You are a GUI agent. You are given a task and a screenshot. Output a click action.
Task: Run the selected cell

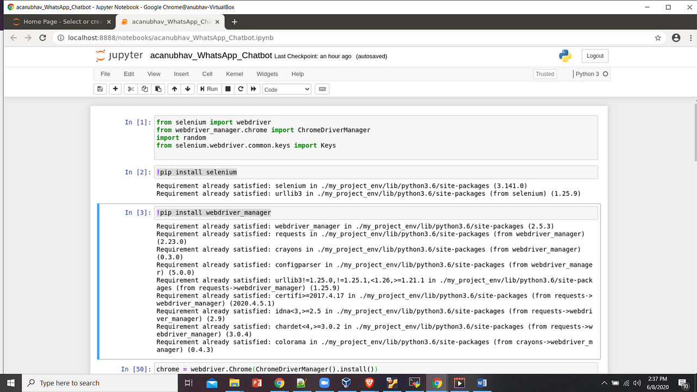click(209, 89)
